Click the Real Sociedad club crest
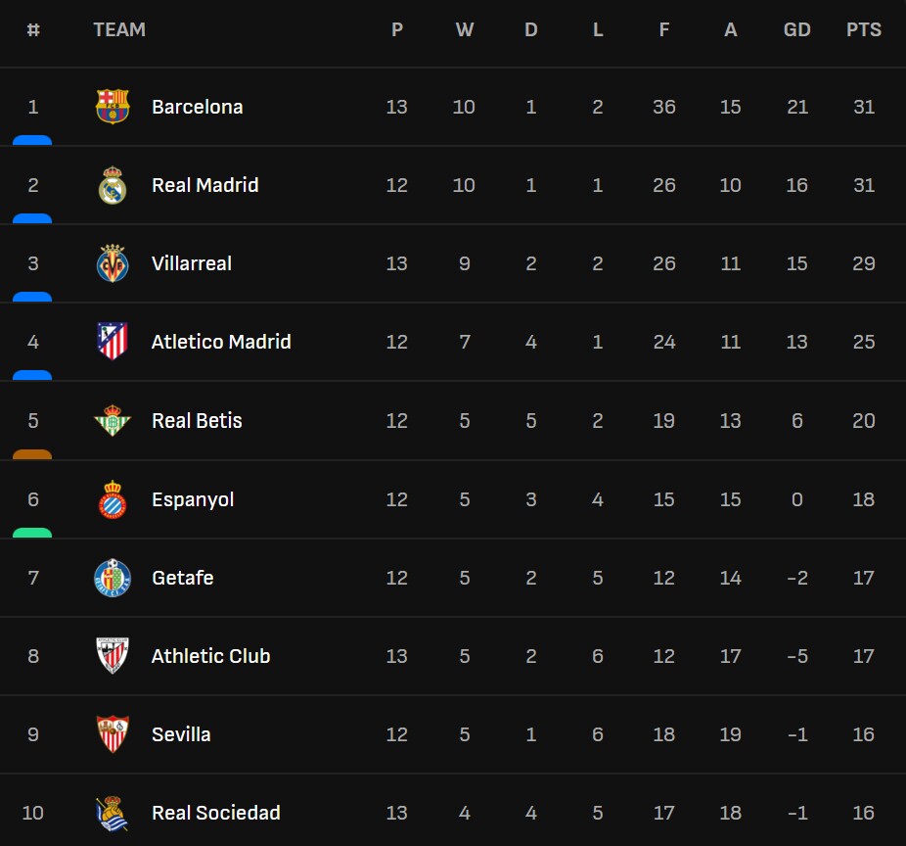This screenshot has width=906, height=846. 113,813
